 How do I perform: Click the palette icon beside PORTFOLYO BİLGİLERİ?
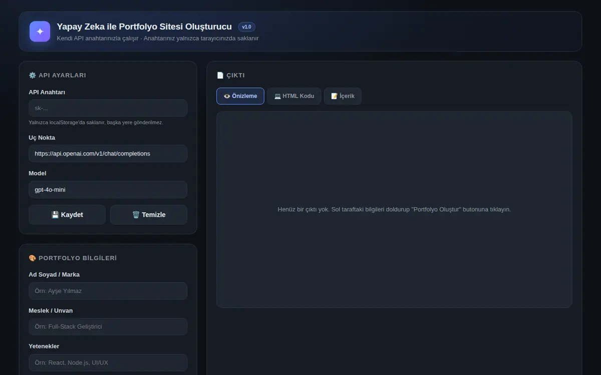coord(33,258)
